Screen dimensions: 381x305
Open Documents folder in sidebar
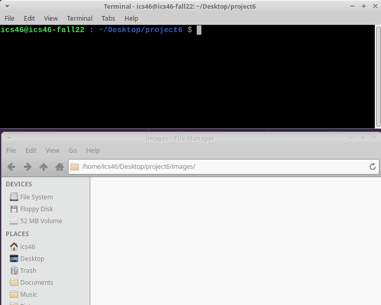[x=36, y=282]
